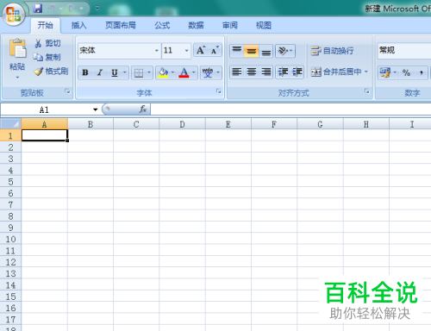Toggle underline formatting
431x331 pixels.
115,72
